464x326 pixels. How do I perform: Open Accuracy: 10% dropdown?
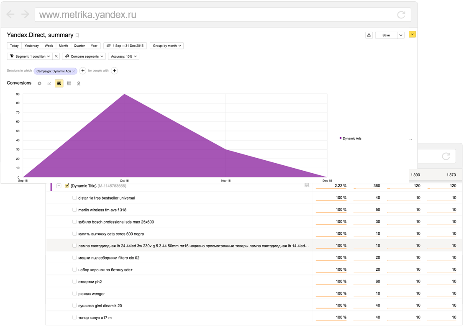point(124,56)
